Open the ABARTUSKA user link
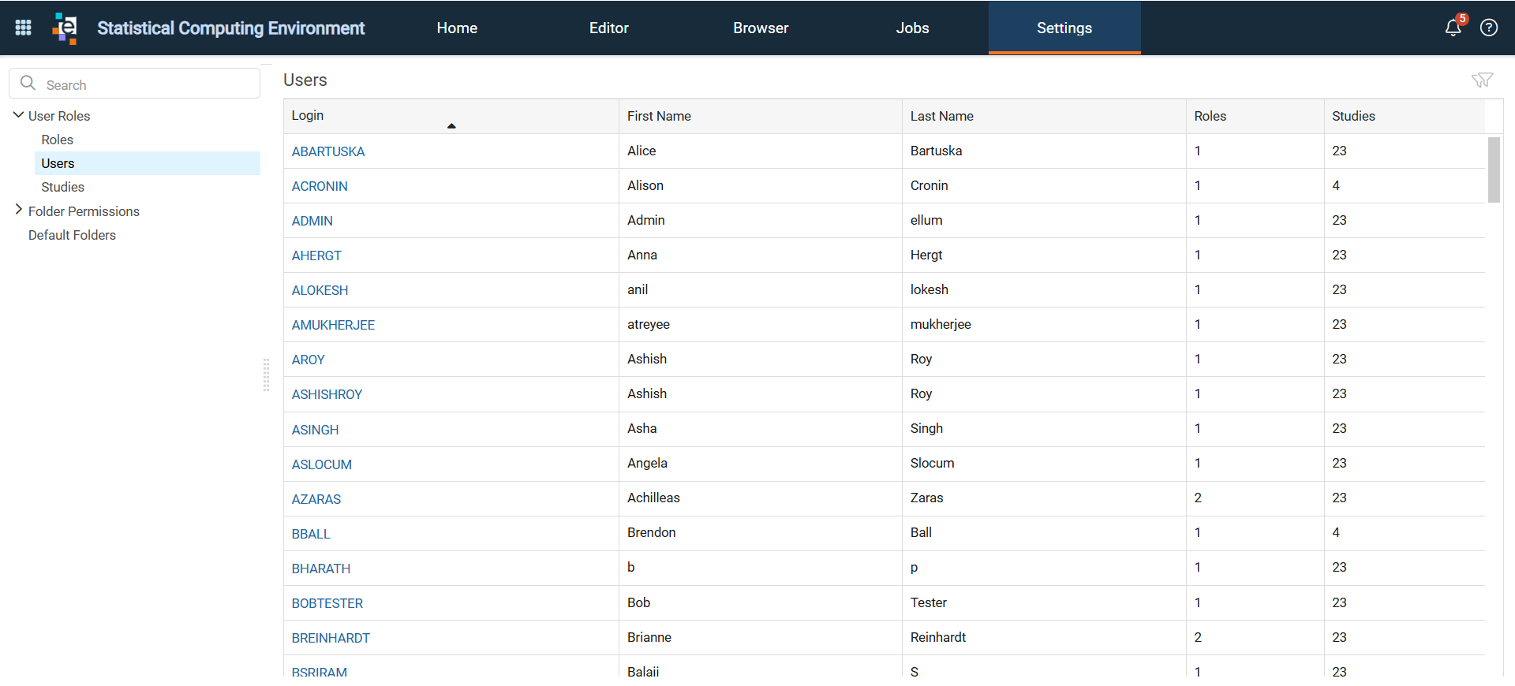 (x=328, y=151)
